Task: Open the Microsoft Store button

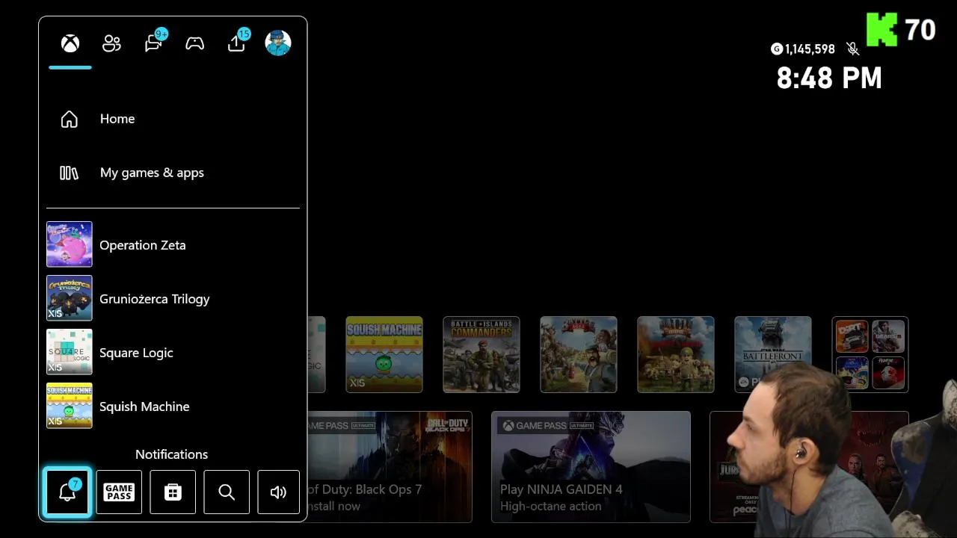Action: click(x=173, y=492)
